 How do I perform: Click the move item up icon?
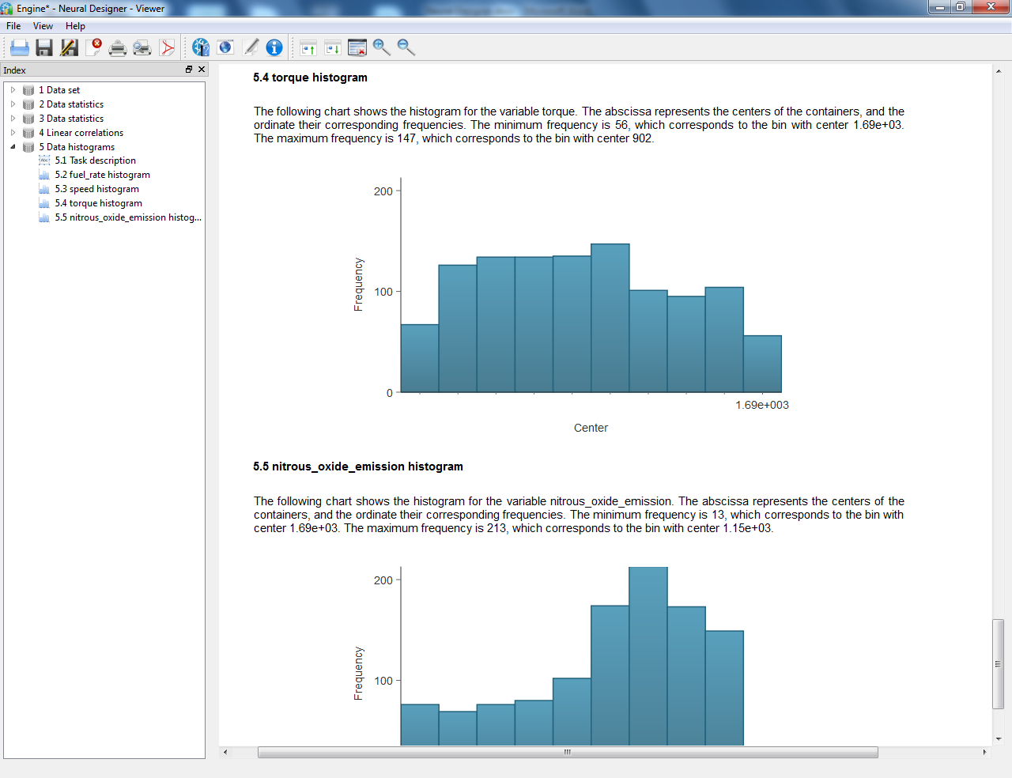(308, 47)
